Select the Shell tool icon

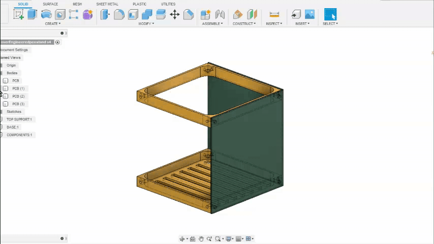pos(133,14)
